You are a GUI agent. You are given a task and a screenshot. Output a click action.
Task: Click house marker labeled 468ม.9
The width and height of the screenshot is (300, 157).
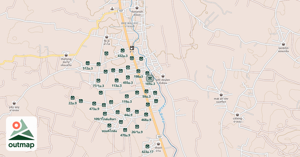pos(146,114)
